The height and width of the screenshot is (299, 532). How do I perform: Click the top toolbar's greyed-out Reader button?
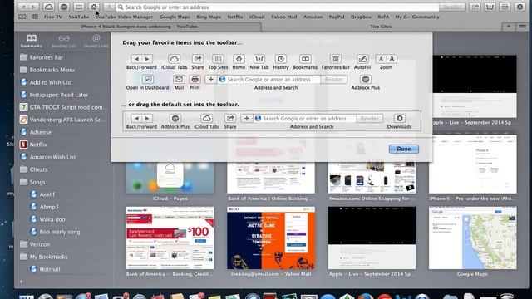coord(452,7)
